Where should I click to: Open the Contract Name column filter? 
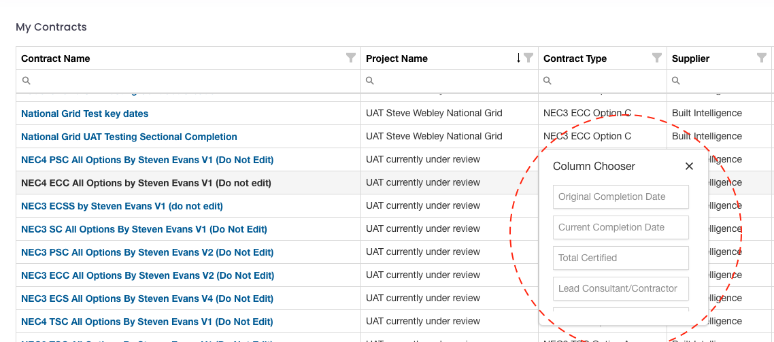point(350,58)
